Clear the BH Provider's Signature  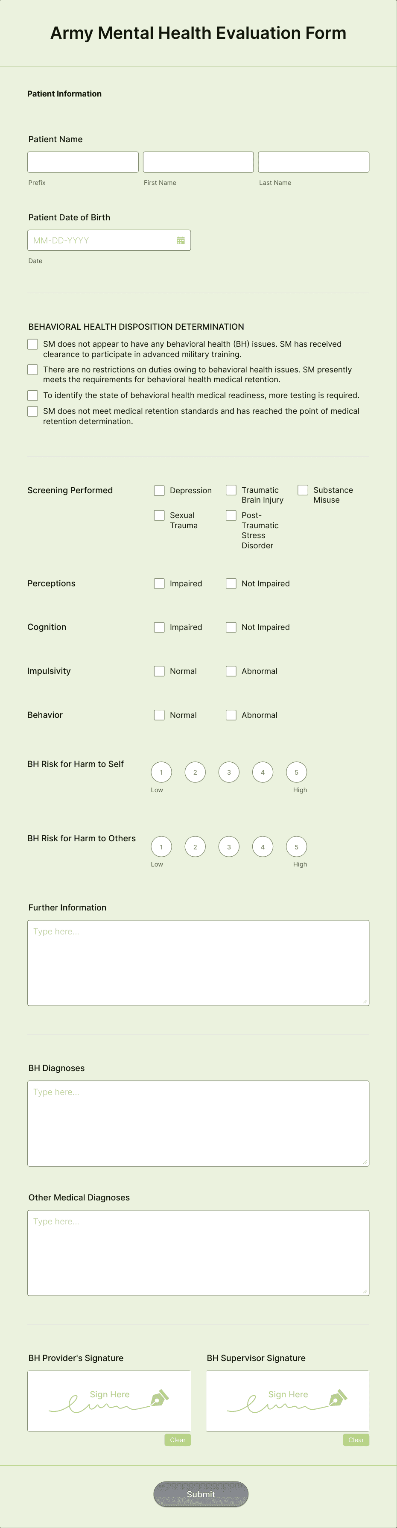pos(178,1440)
